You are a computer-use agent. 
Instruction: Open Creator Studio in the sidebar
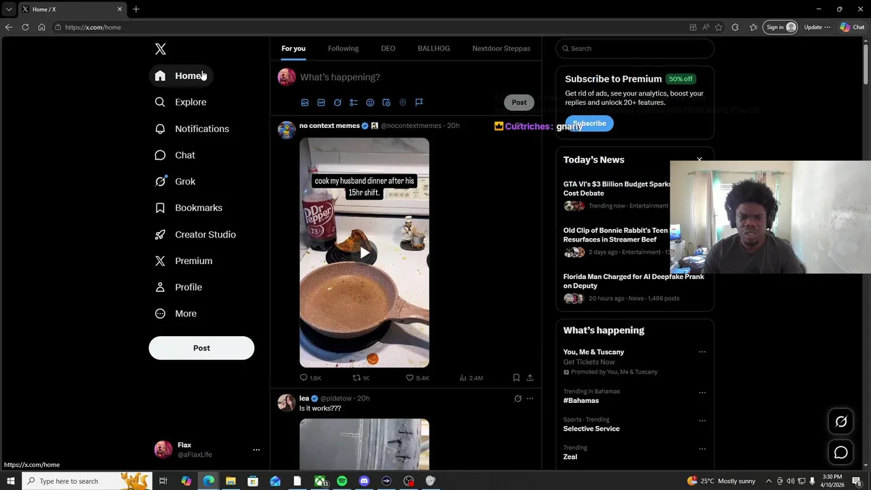pos(195,234)
